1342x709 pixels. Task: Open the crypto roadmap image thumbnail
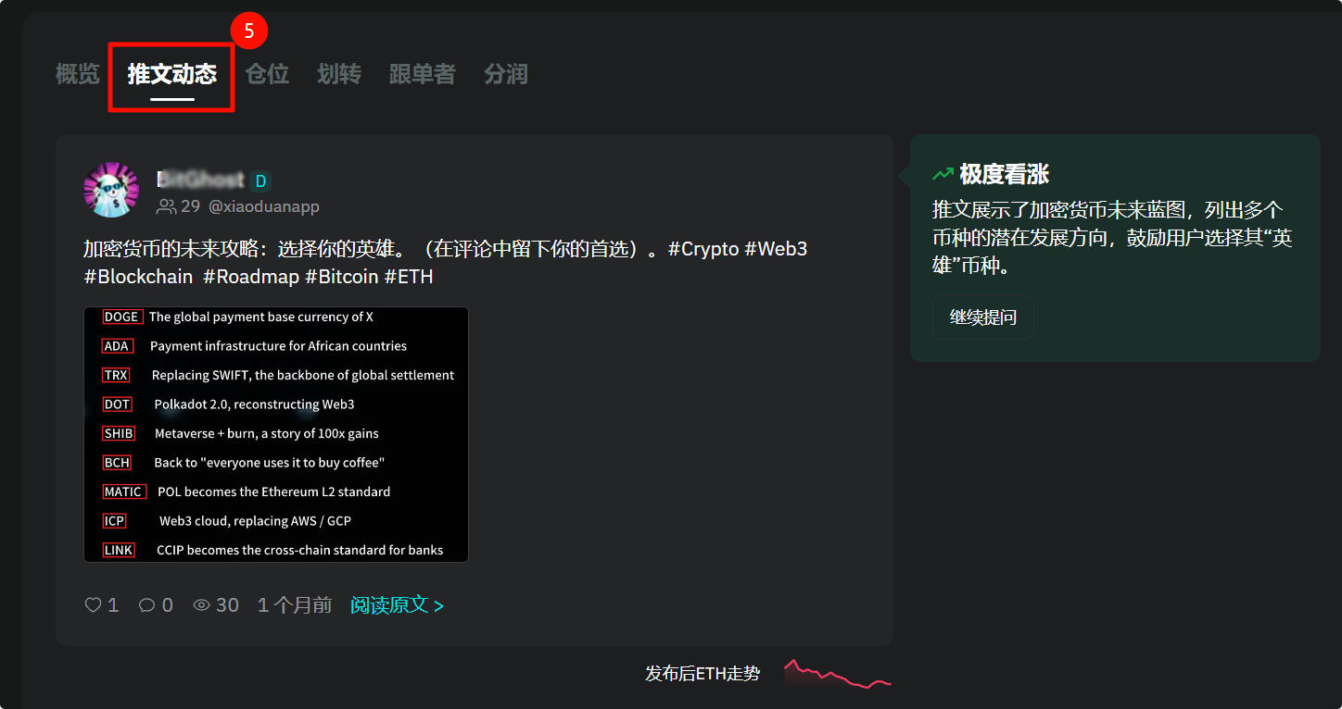point(276,434)
